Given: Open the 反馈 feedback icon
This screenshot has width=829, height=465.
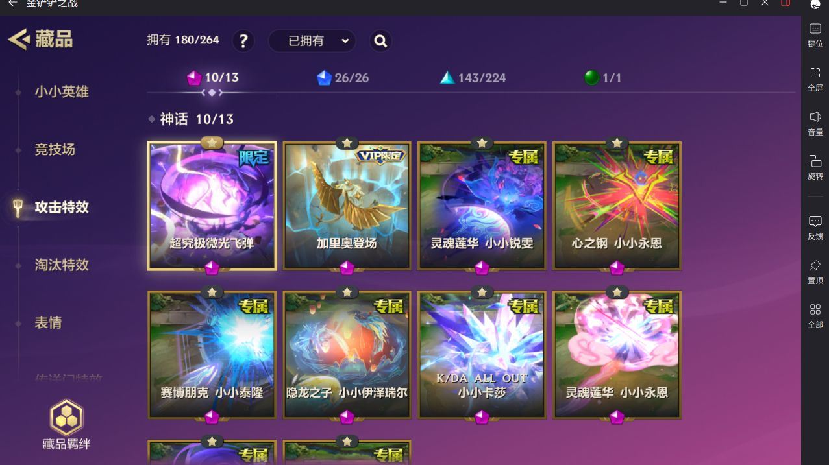Looking at the screenshot, I should coord(815,228).
